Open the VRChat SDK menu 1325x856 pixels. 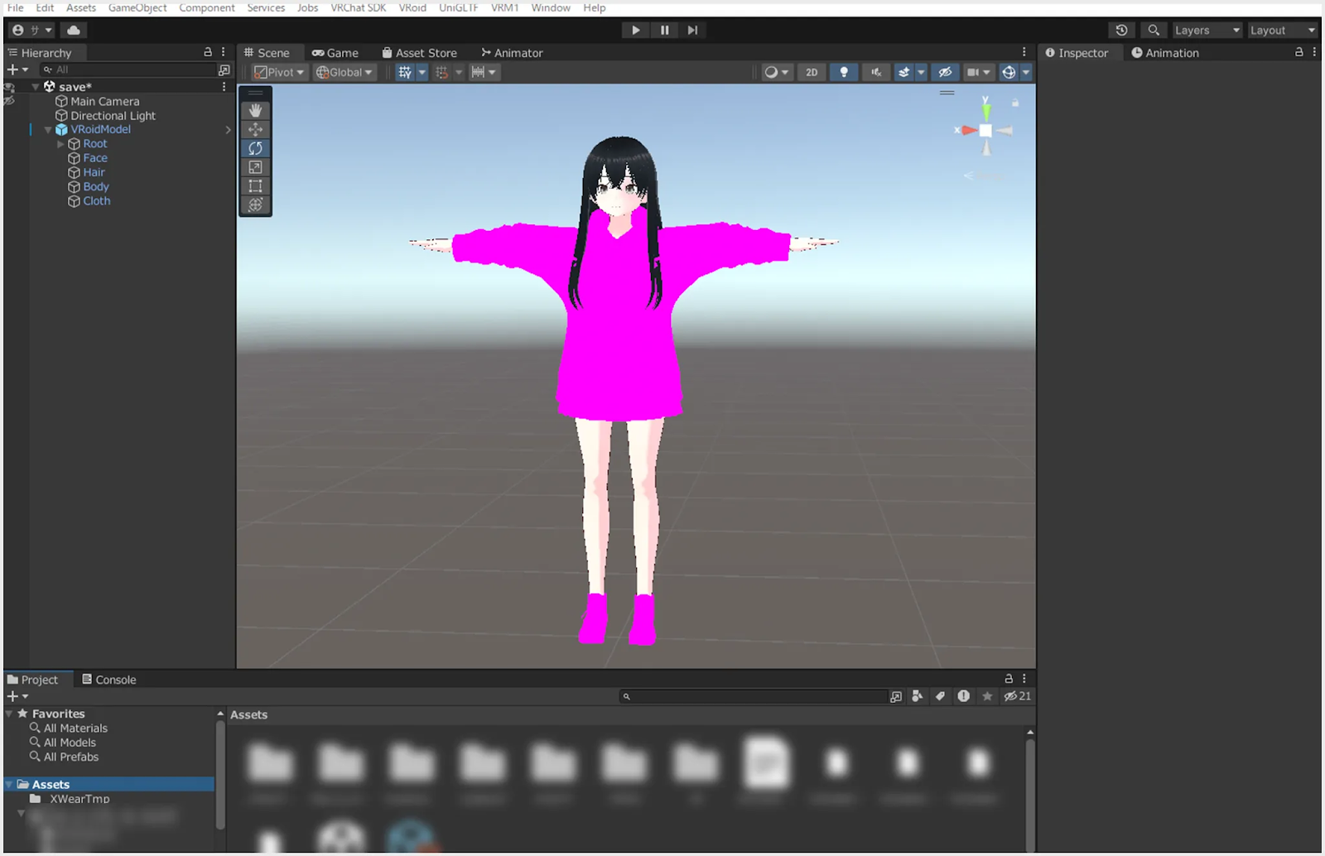(358, 7)
